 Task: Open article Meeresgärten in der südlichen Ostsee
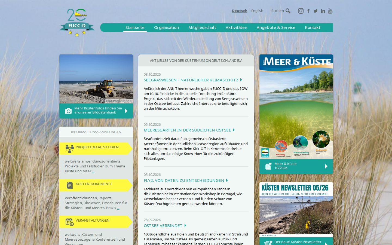click(x=187, y=130)
